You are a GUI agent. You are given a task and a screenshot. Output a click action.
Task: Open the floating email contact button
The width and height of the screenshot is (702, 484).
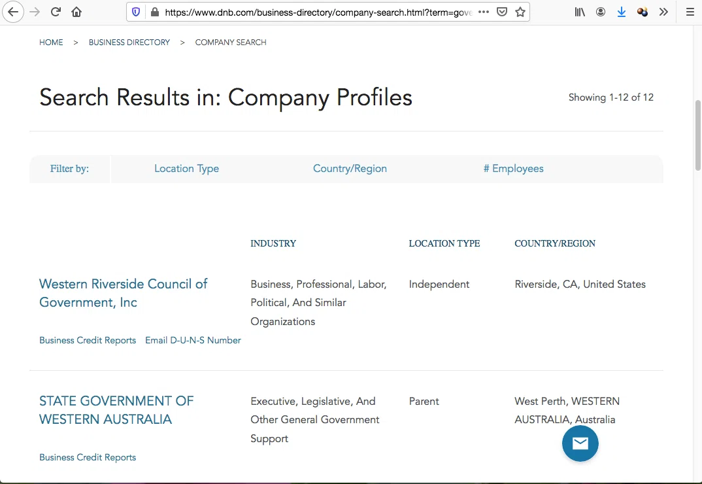pos(580,443)
